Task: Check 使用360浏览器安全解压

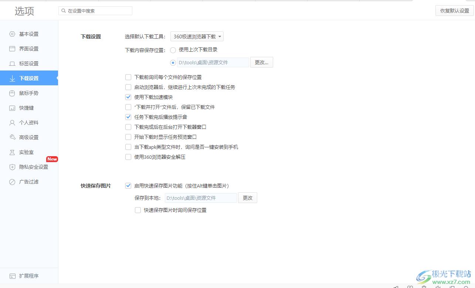Action: pos(128,157)
